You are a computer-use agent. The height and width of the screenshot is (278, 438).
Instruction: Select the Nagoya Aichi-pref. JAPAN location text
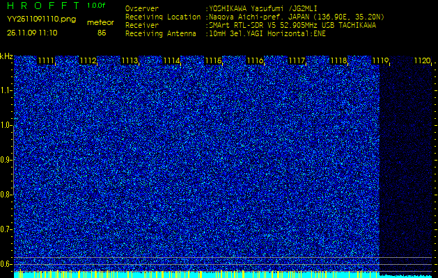pyautogui.click(x=297, y=17)
